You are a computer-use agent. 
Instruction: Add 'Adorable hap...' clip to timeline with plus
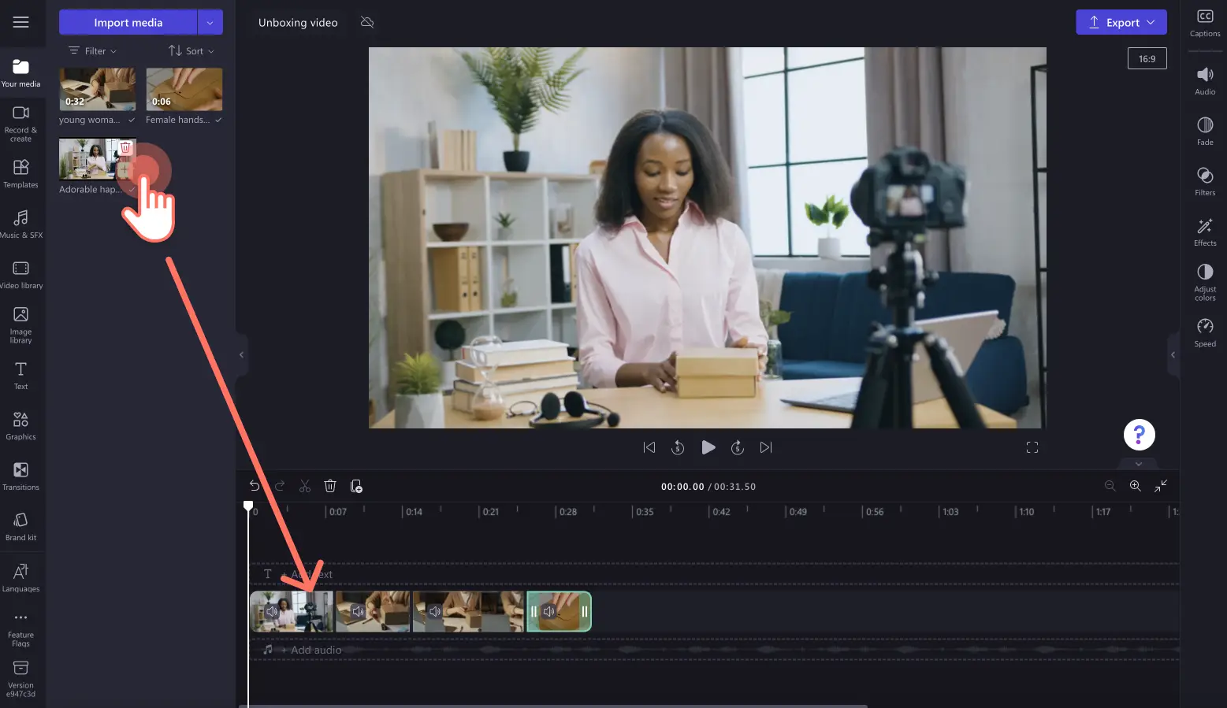click(x=124, y=169)
